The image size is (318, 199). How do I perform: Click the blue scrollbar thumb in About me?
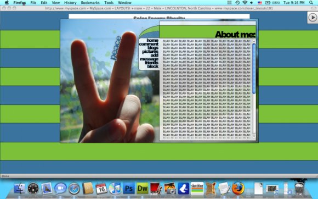pyautogui.click(x=254, y=69)
